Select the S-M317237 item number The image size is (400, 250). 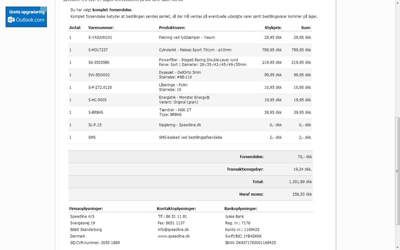tap(98, 50)
